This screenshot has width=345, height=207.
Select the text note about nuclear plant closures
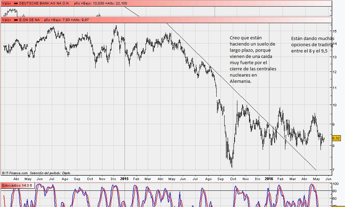(x=253, y=59)
